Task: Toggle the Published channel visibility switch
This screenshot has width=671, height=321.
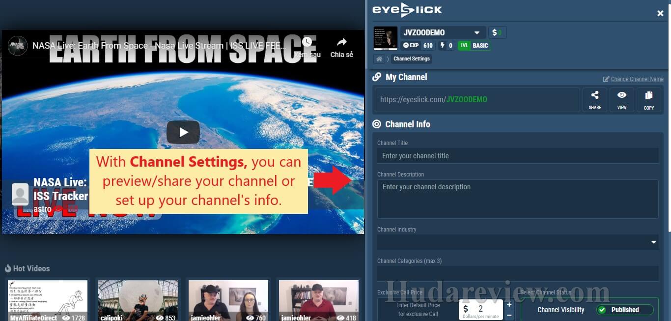Action: click(x=625, y=310)
